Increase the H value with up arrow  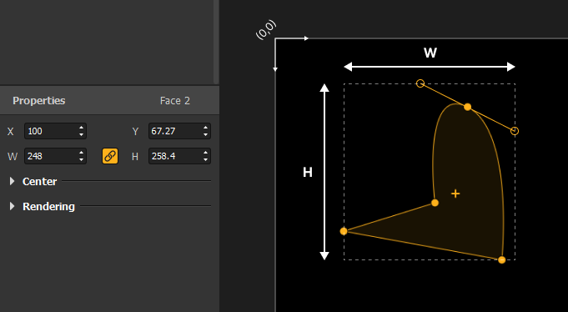pos(206,153)
